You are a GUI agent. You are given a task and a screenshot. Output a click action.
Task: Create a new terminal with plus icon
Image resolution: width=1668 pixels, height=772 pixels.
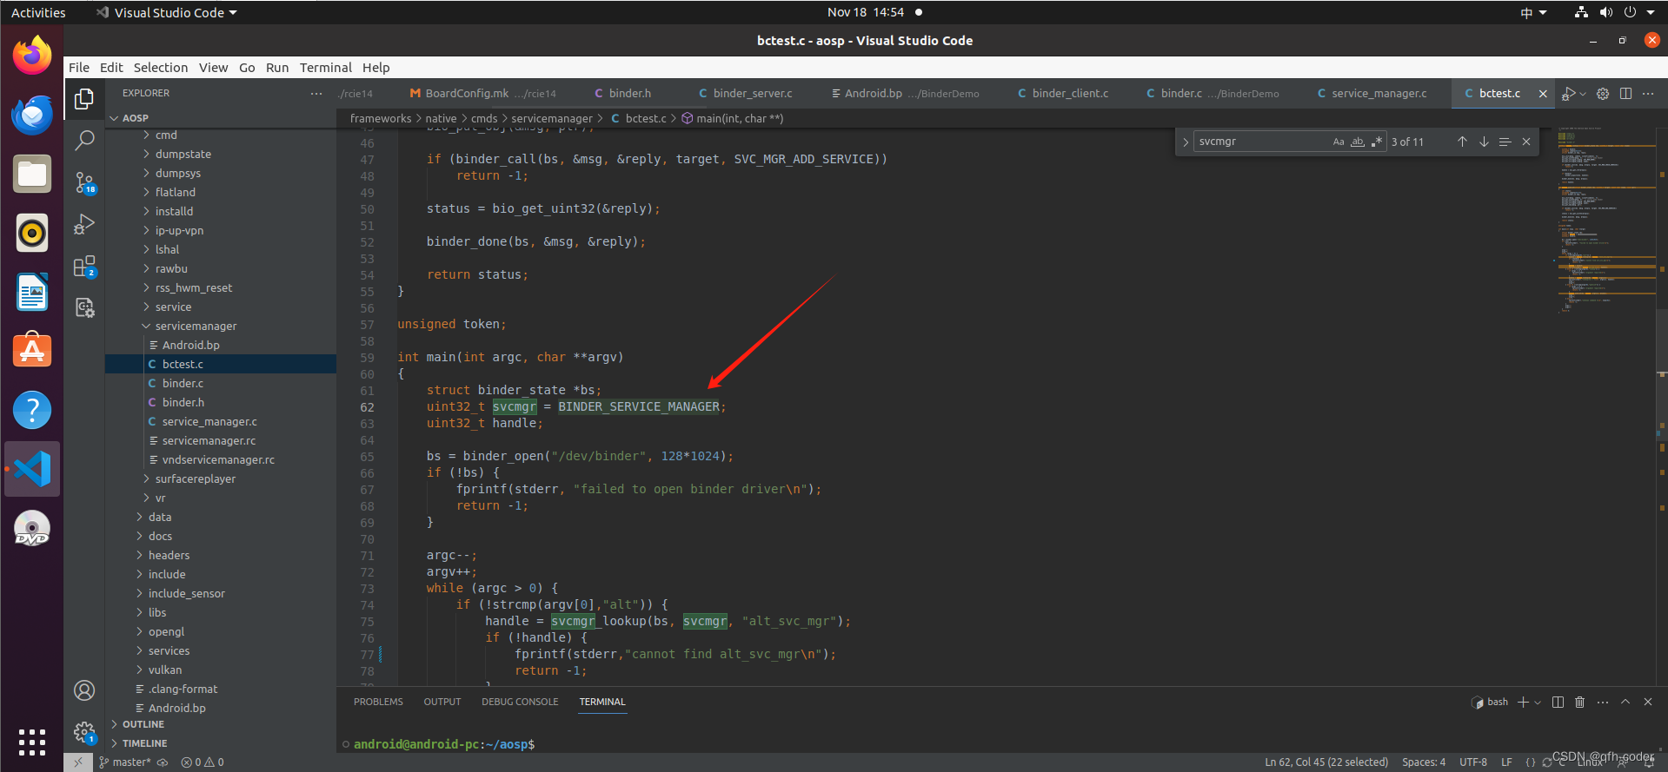[1523, 702]
